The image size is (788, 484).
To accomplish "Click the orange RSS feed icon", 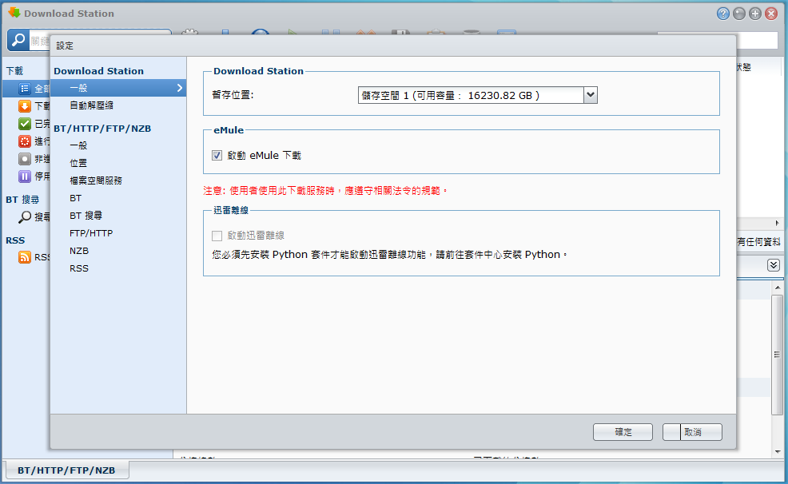I will coord(25,257).
